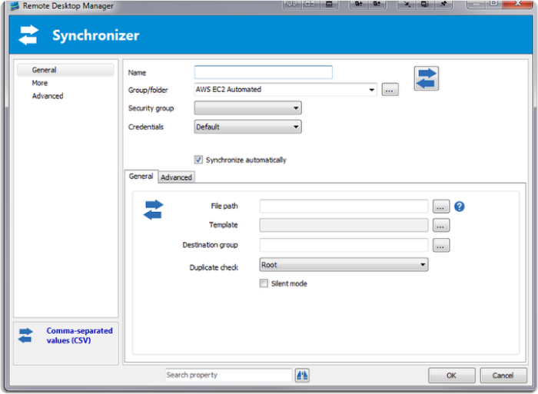Expand the Security group dropdown
This screenshot has width=538, height=394.
pyautogui.click(x=247, y=108)
